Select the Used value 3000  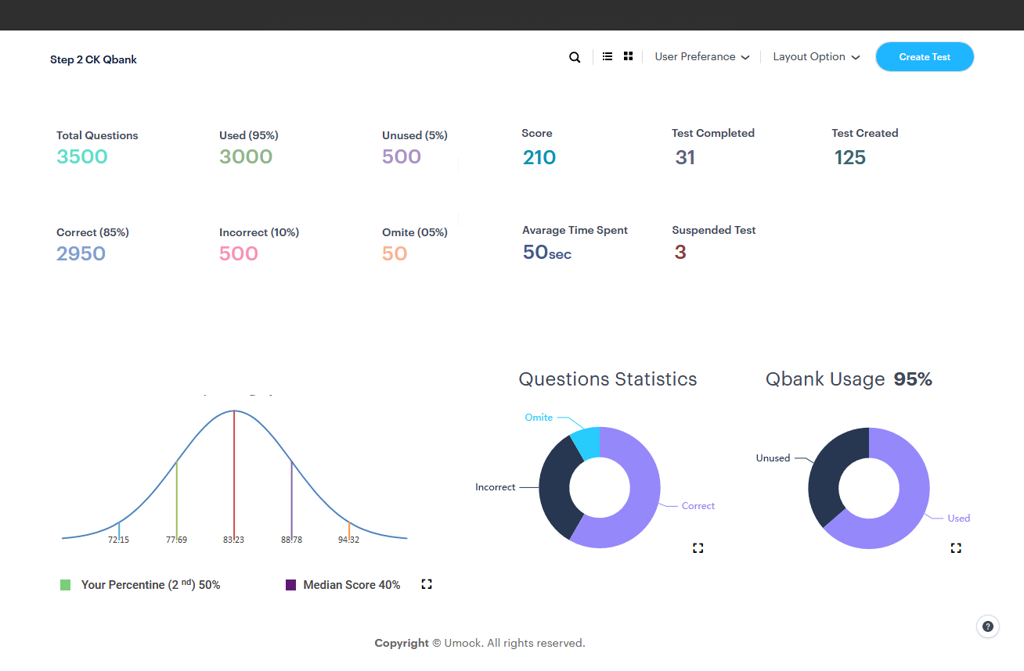click(246, 156)
